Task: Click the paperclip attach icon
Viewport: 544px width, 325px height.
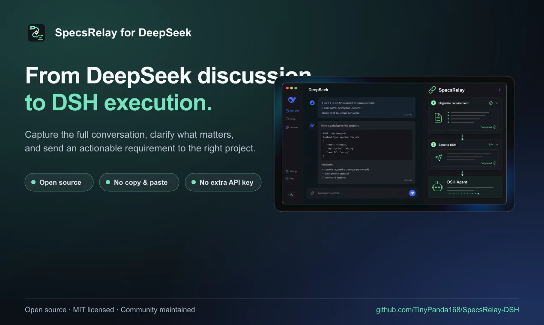Action: (313, 193)
